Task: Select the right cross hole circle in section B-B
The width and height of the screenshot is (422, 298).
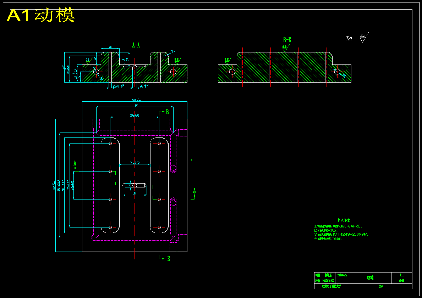Action: tap(337, 72)
